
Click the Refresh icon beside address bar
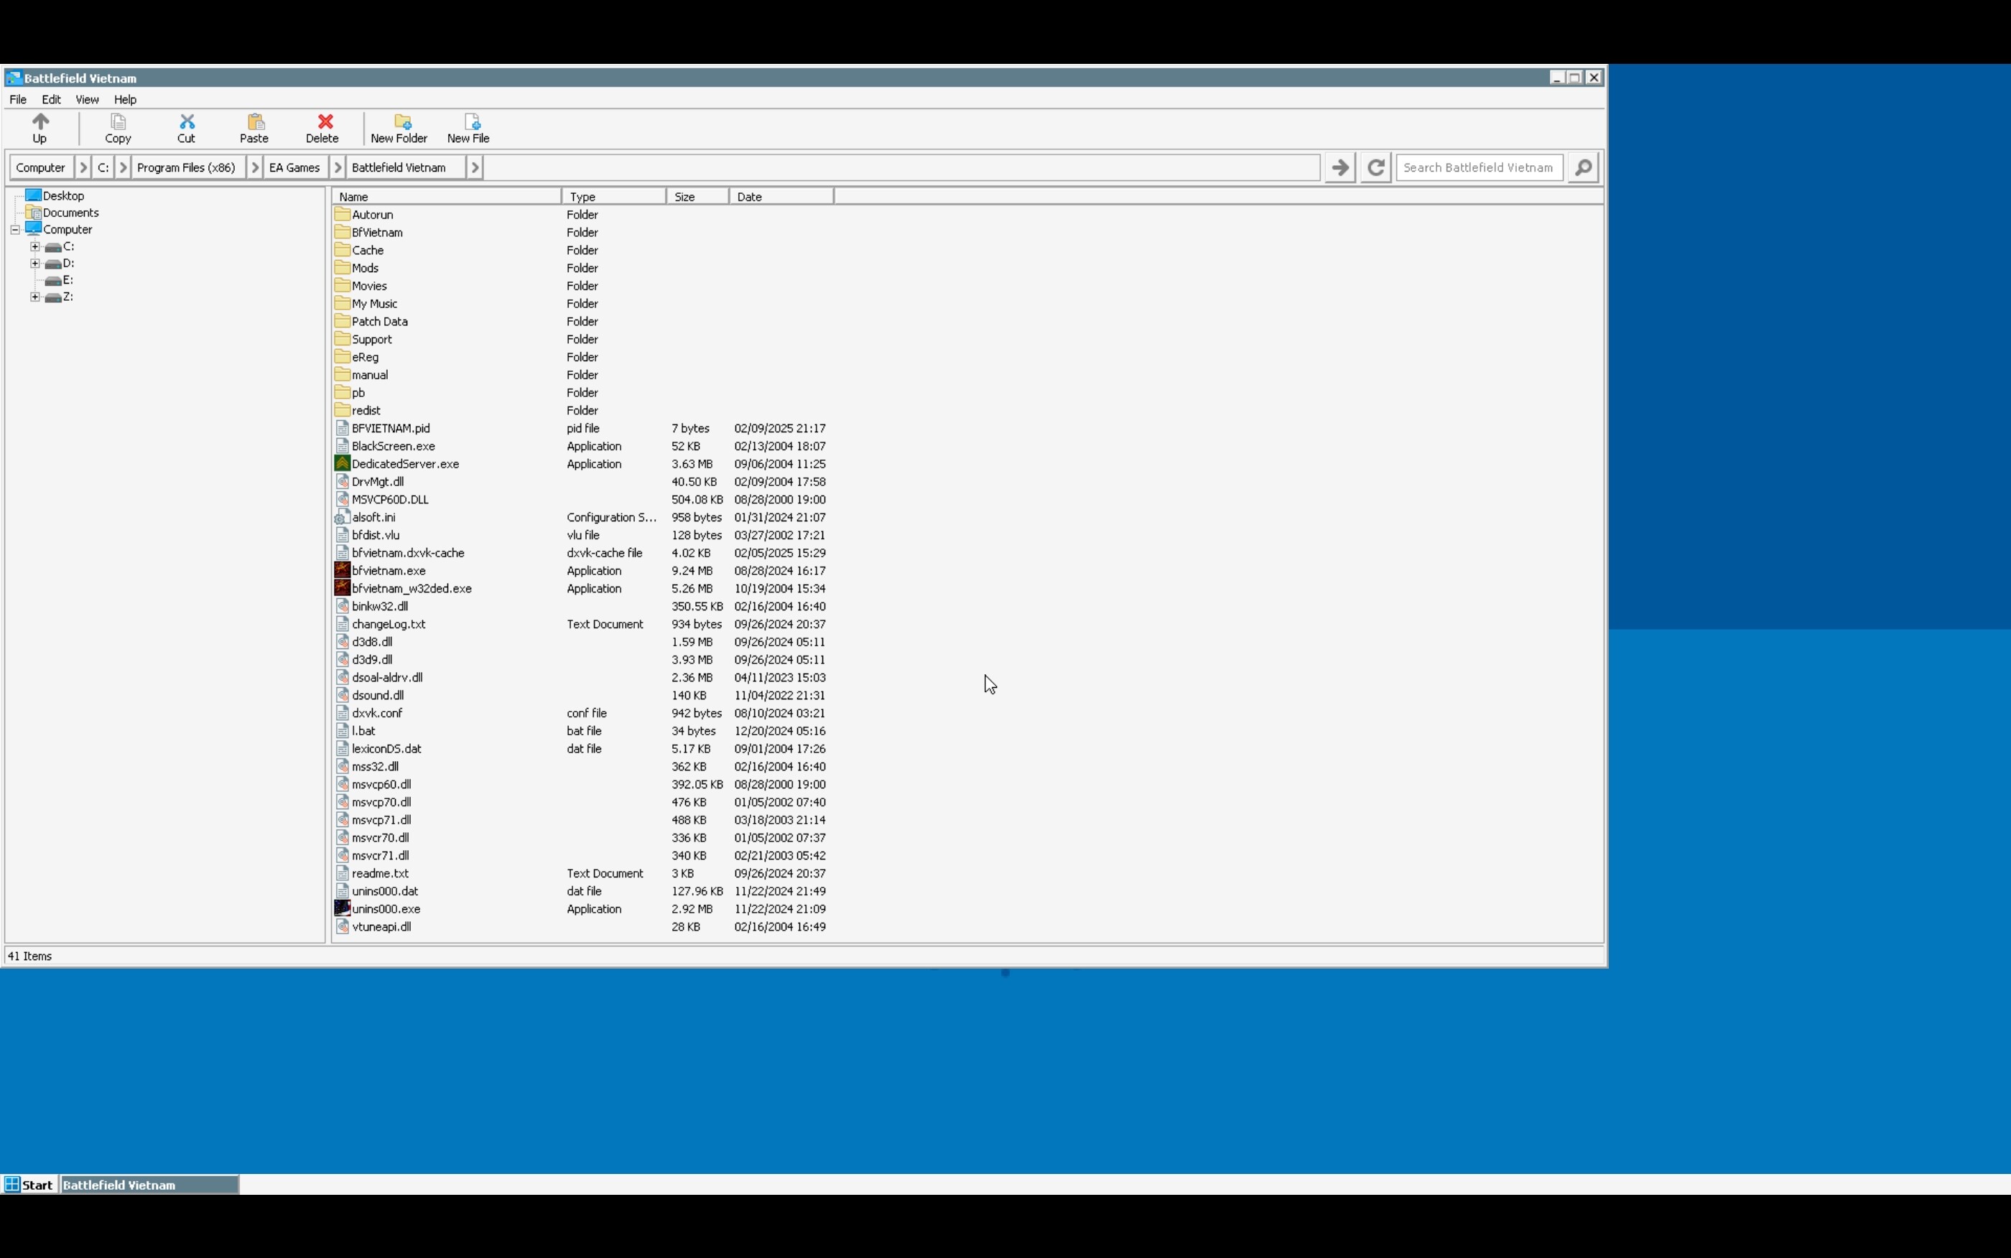click(1376, 167)
